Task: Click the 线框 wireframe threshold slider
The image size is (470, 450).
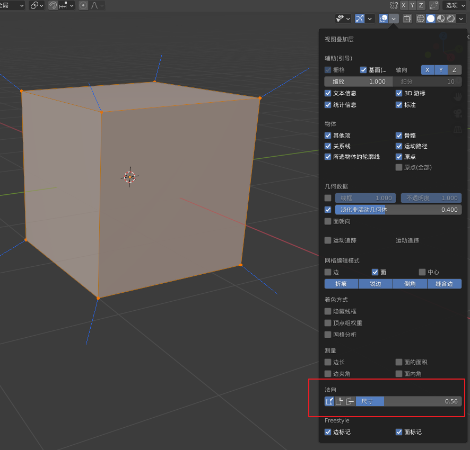Action: point(365,198)
